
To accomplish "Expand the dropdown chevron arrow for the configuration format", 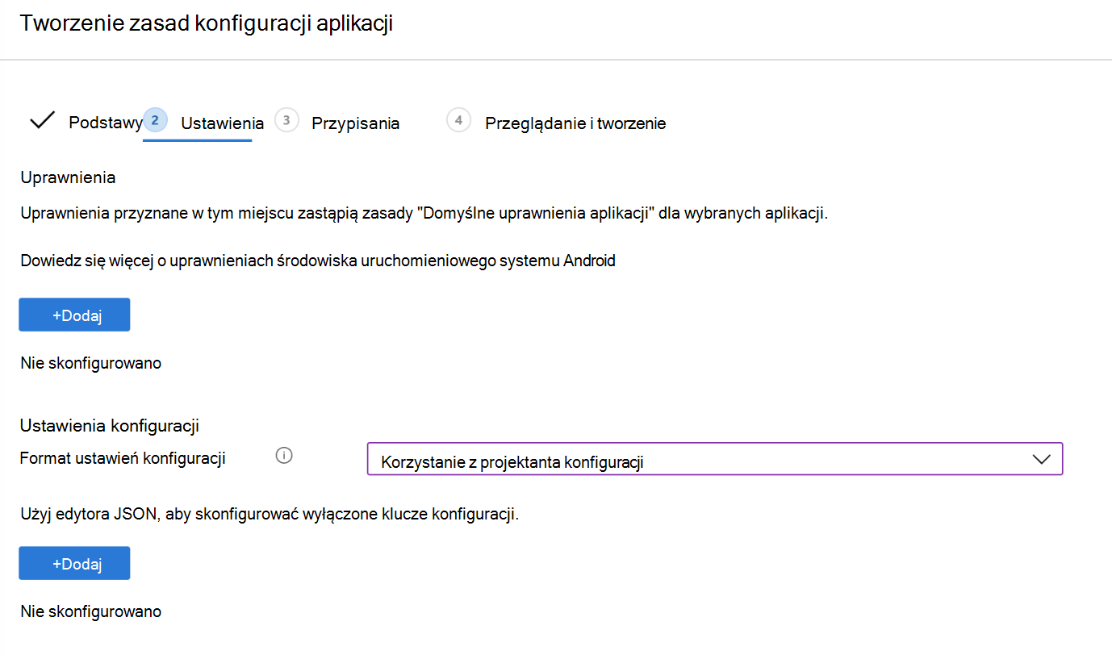I will click(x=1042, y=459).
